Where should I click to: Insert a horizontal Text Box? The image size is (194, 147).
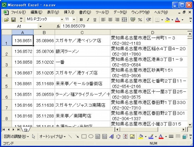coord(98,136)
